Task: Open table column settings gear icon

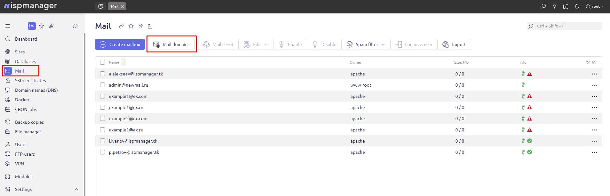Action: [x=594, y=62]
